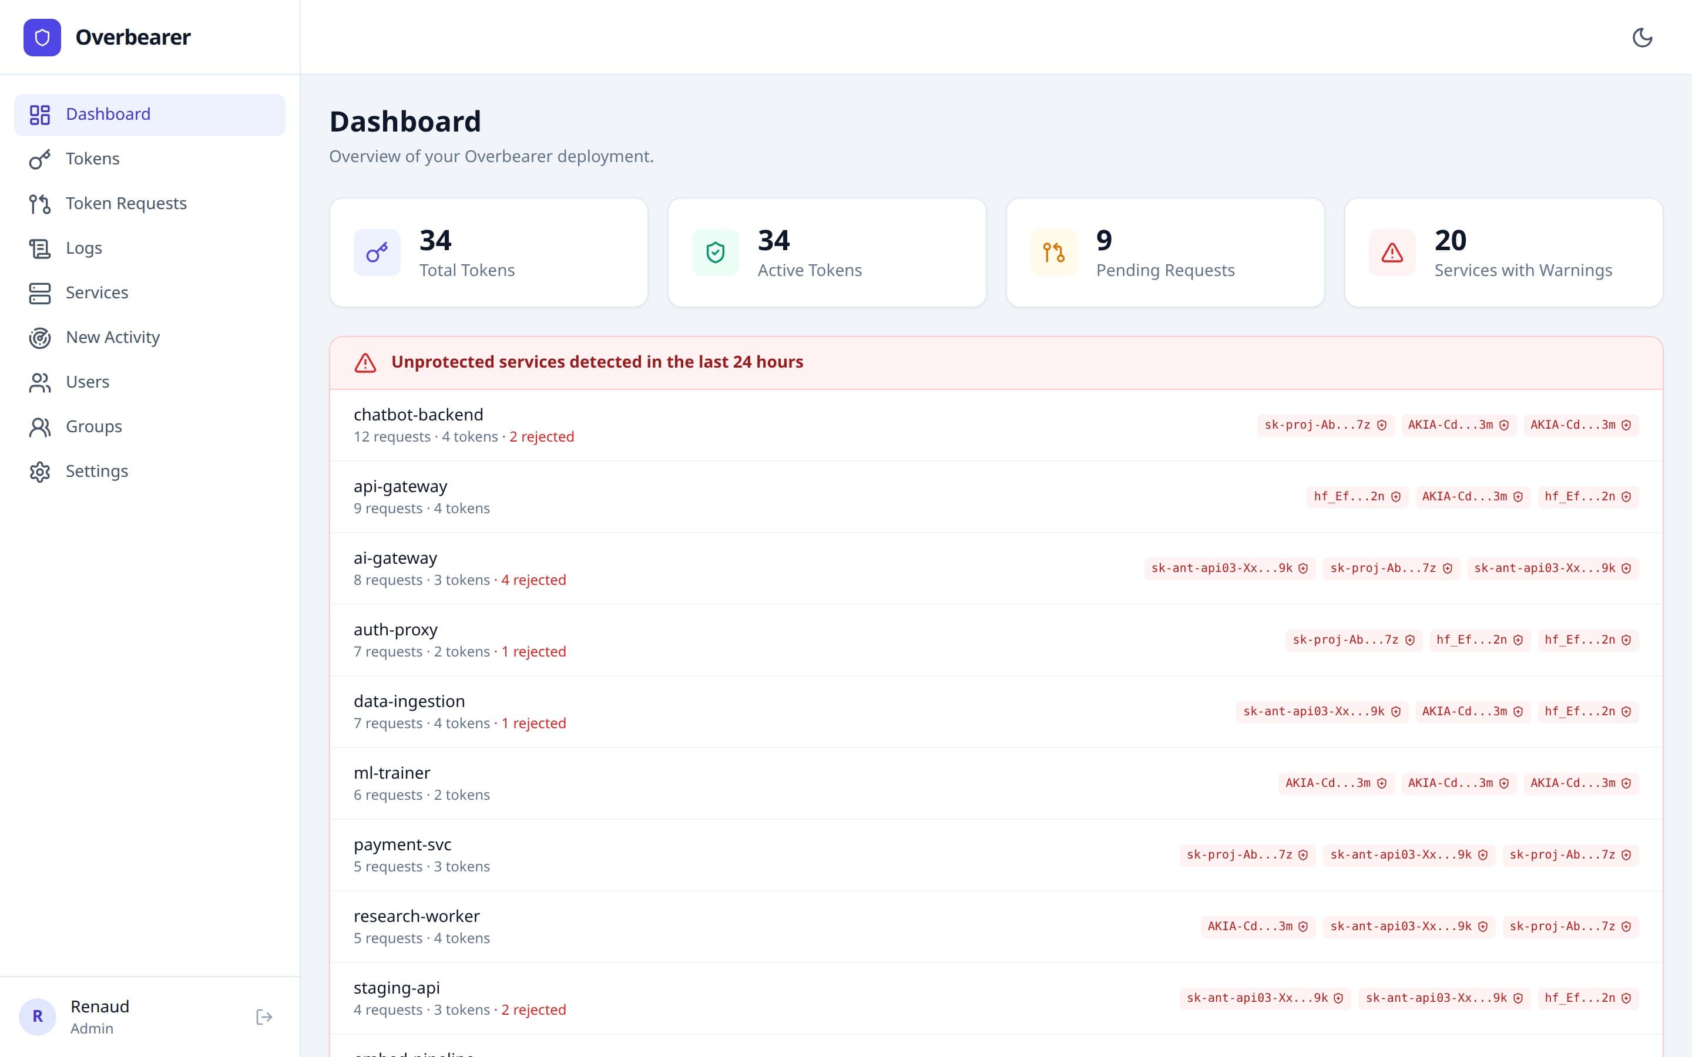Click the Renaud admin profile avatar

coord(38,1016)
